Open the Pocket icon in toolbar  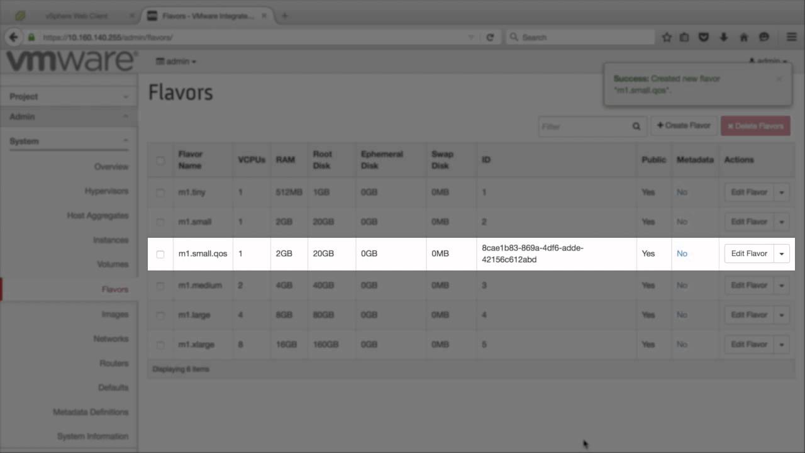(704, 37)
